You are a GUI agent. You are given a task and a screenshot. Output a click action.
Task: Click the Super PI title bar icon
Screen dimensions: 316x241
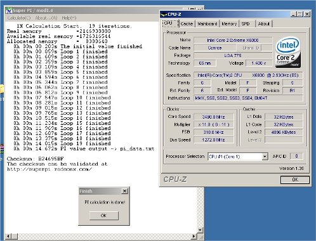coord(9,10)
